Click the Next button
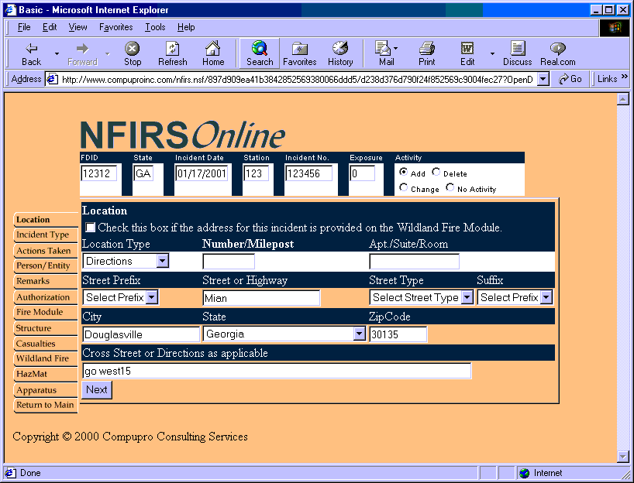The width and height of the screenshot is (634, 483). 97,389
